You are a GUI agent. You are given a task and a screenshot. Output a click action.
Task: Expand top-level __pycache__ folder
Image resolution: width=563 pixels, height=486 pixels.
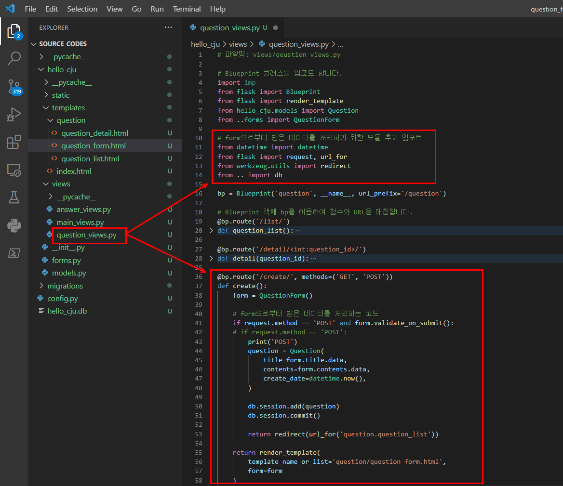click(41, 57)
